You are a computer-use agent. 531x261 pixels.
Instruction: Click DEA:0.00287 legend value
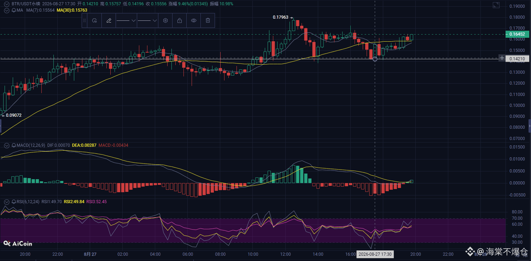coord(84,145)
